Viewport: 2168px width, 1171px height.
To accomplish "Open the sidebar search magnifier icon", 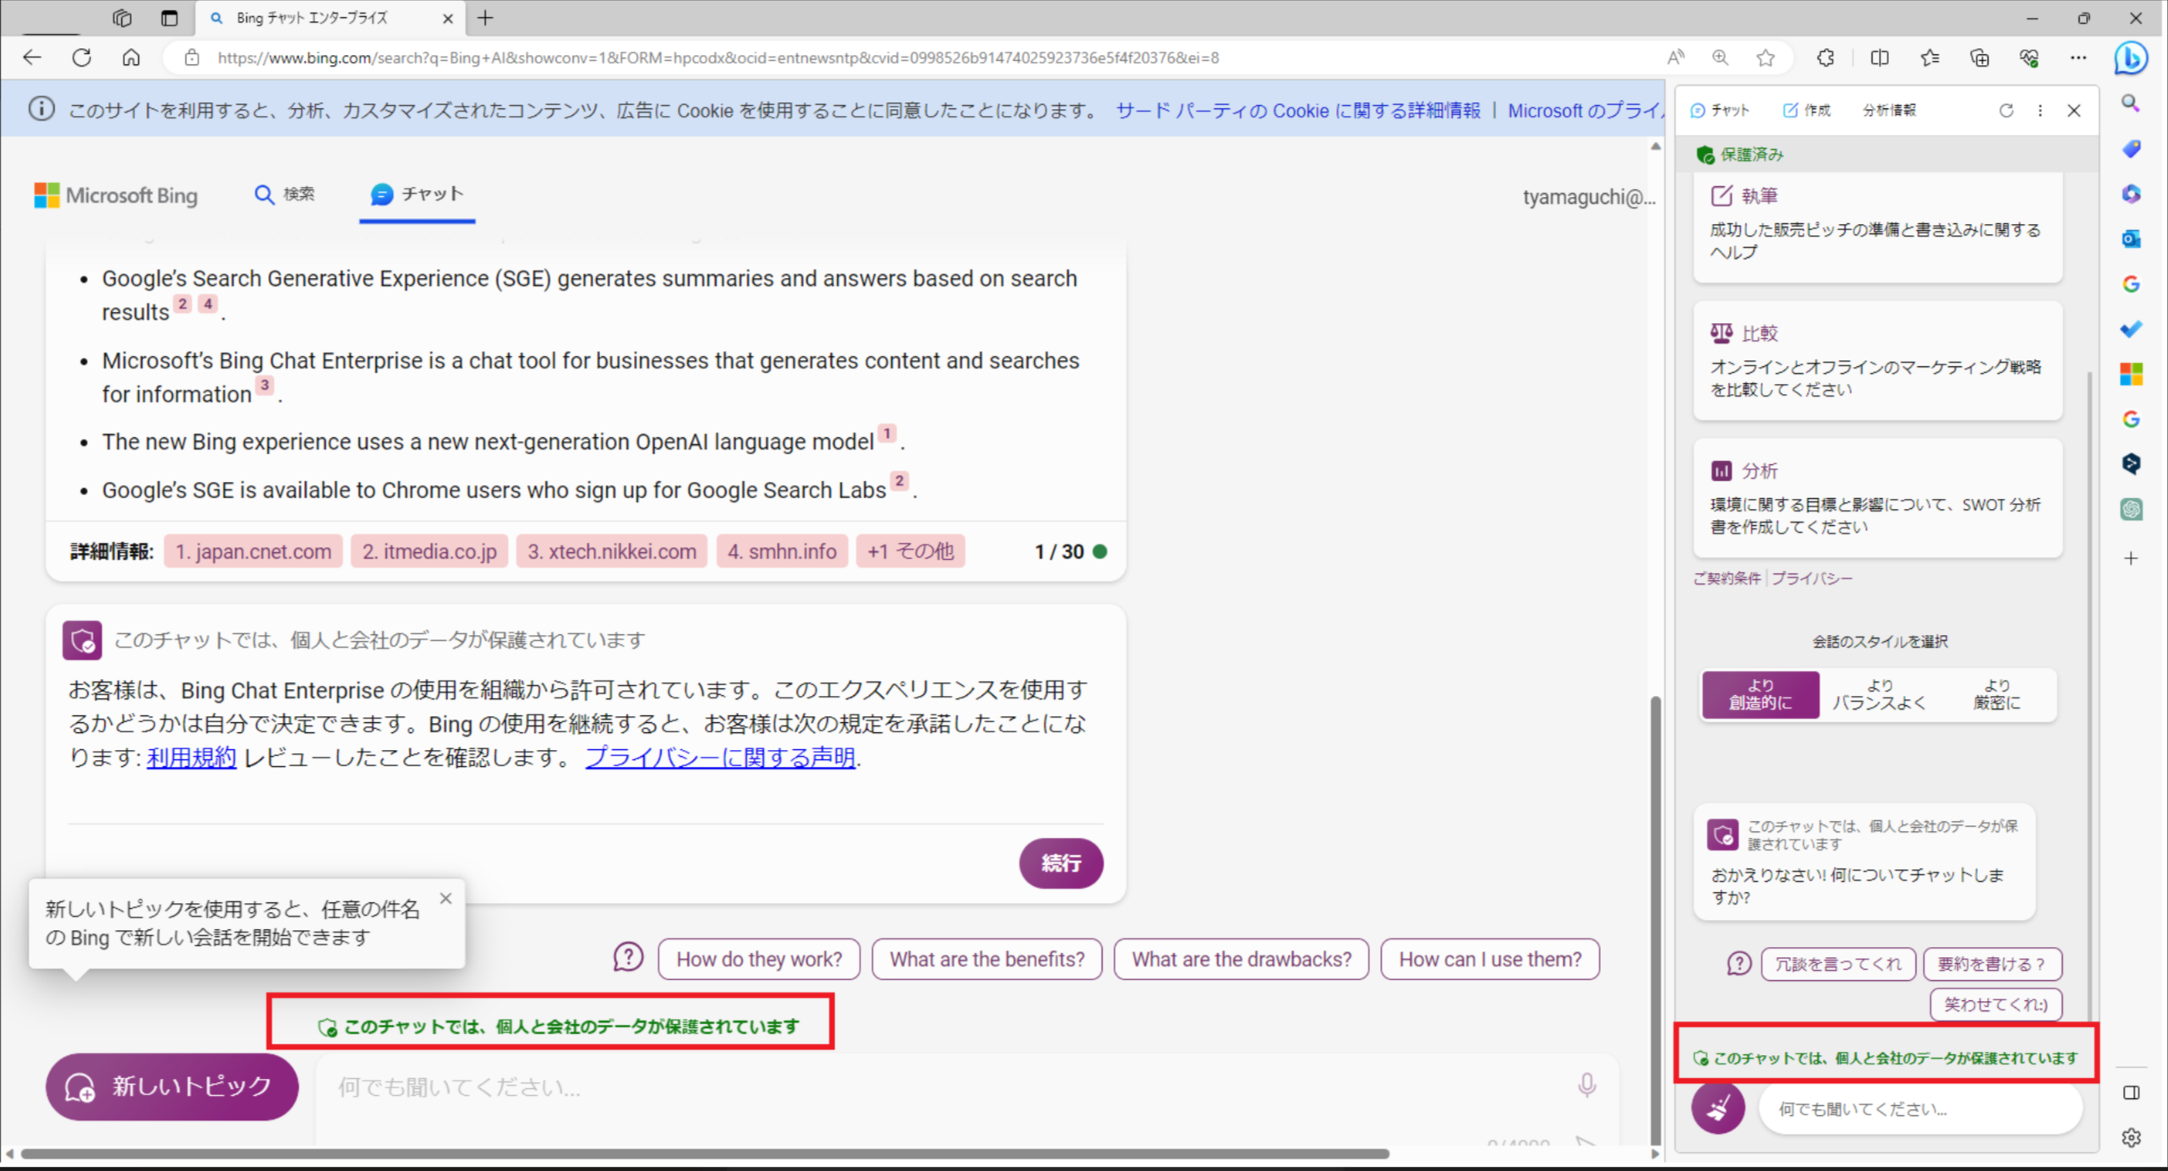I will [x=2131, y=103].
